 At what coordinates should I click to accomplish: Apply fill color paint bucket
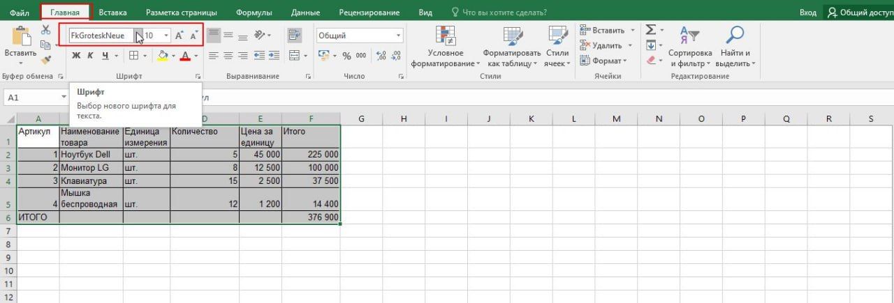pyautogui.click(x=162, y=56)
